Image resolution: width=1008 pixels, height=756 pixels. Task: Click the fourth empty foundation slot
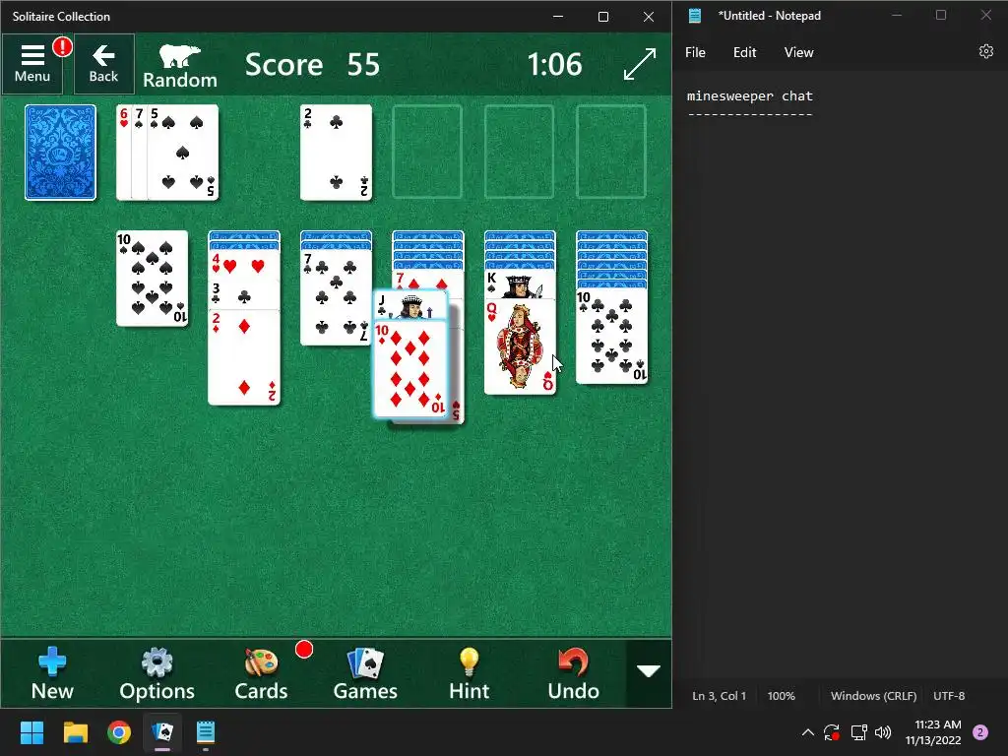coord(611,153)
